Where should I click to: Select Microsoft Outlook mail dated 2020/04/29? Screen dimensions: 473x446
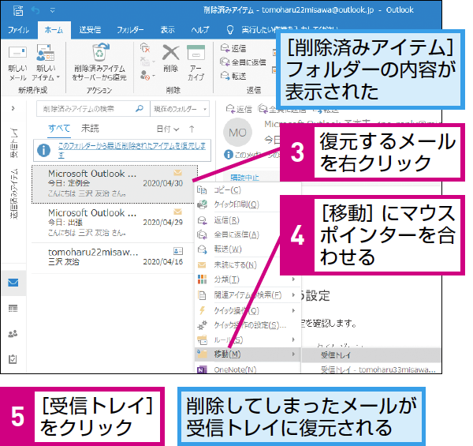tap(113, 223)
